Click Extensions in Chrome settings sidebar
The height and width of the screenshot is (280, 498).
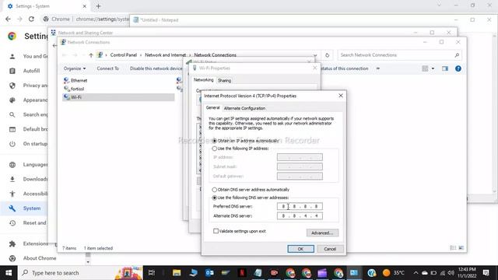point(36,243)
